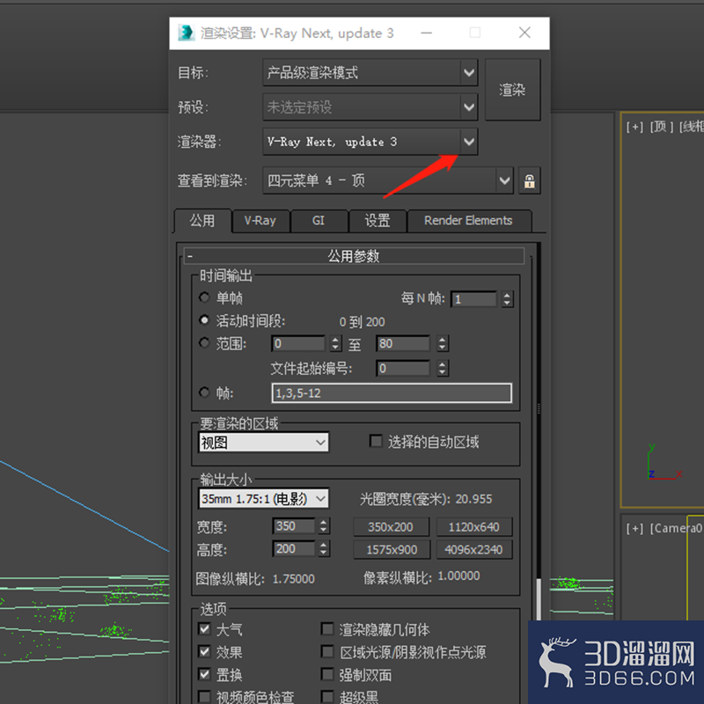Select the 帧 radio button
Image resolution: width=704 pixels, height=704 pixels.
pos(204,392)
